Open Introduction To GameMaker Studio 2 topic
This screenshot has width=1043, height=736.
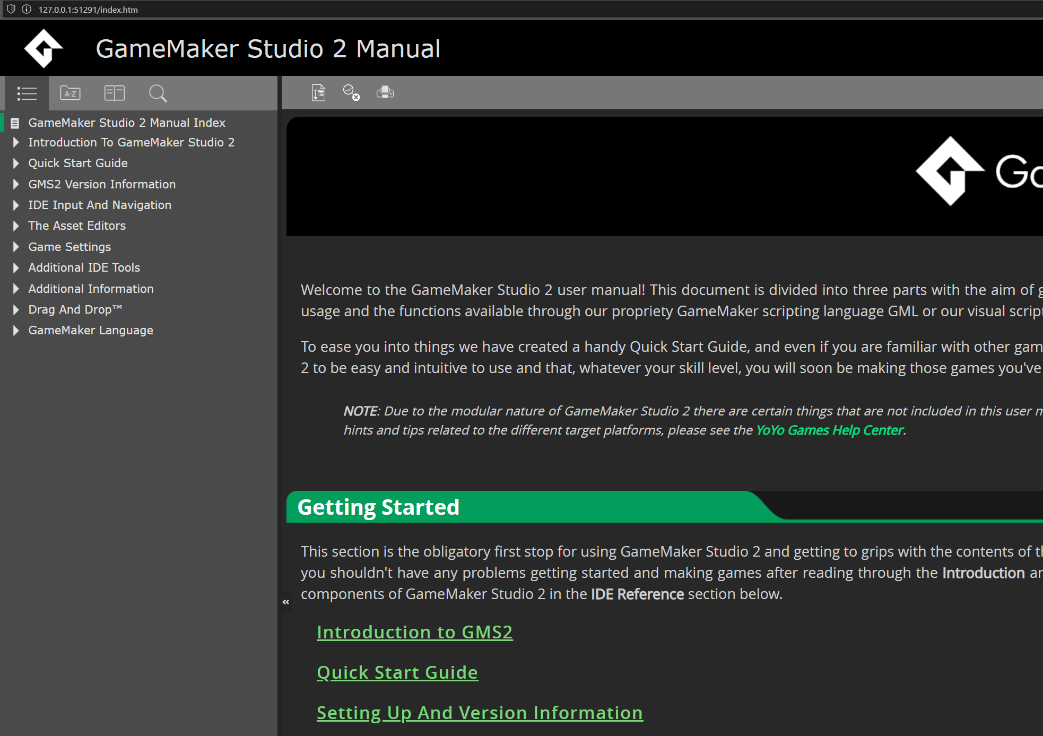[132, 142]
